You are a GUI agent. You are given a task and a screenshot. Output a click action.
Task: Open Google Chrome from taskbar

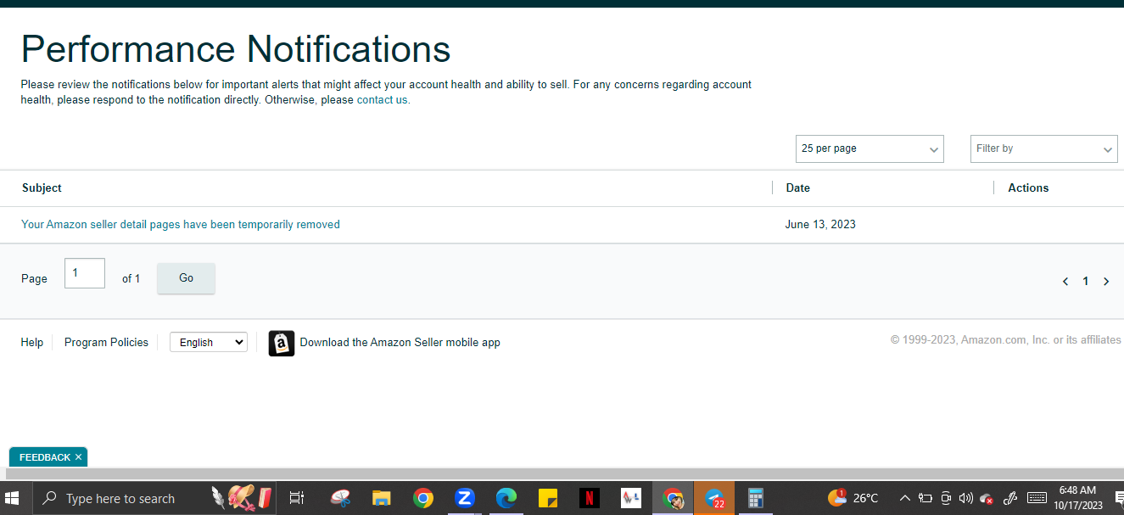pos(423,498)
